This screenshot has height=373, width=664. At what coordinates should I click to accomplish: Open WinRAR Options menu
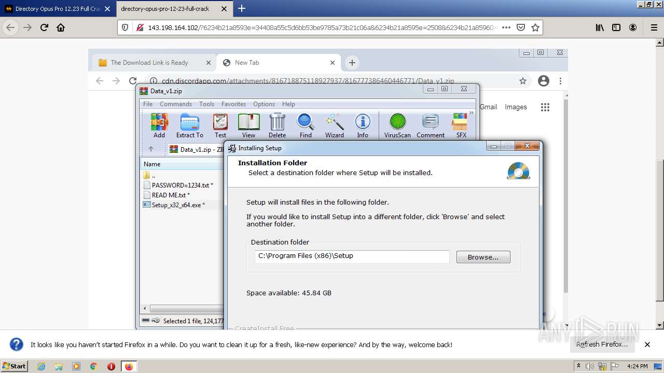(x=264, y=104)
